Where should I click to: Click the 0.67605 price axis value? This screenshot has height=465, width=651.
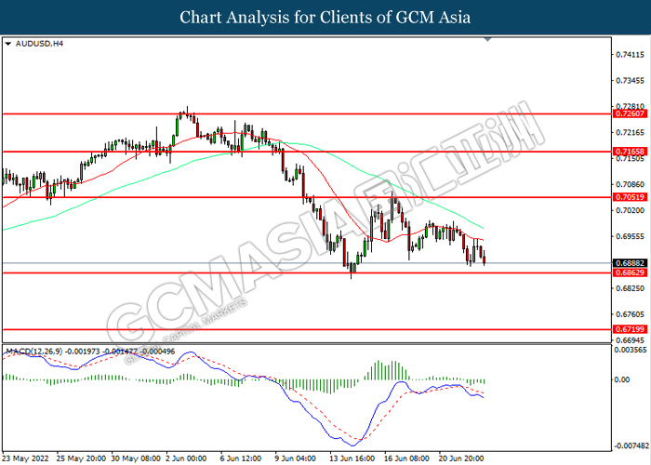(630, 314)
